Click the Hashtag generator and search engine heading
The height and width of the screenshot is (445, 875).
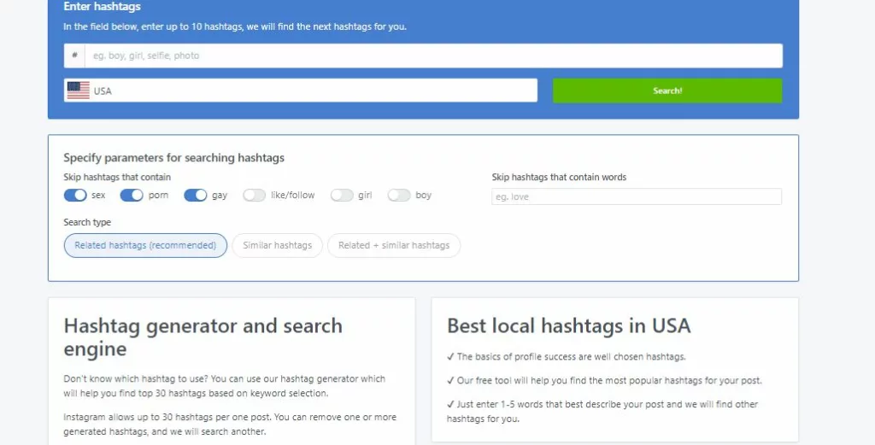pyautogui.click(x=203, y=337)
